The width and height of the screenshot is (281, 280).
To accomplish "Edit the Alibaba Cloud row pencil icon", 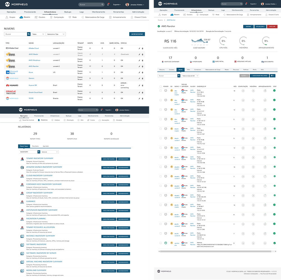I will point(139,48).
